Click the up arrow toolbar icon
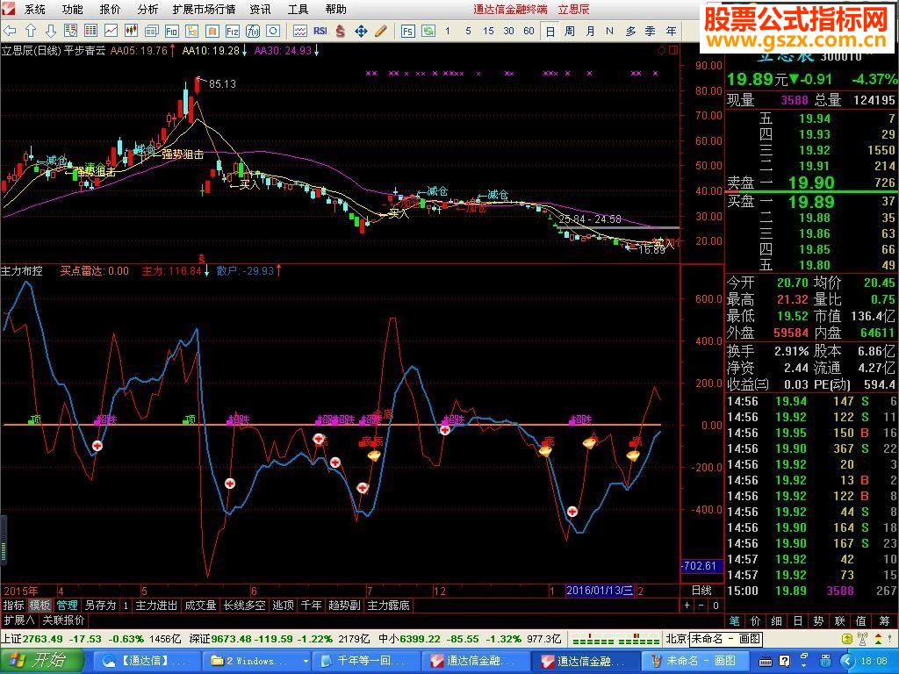 pyautogui.click(x=31, y=31)
